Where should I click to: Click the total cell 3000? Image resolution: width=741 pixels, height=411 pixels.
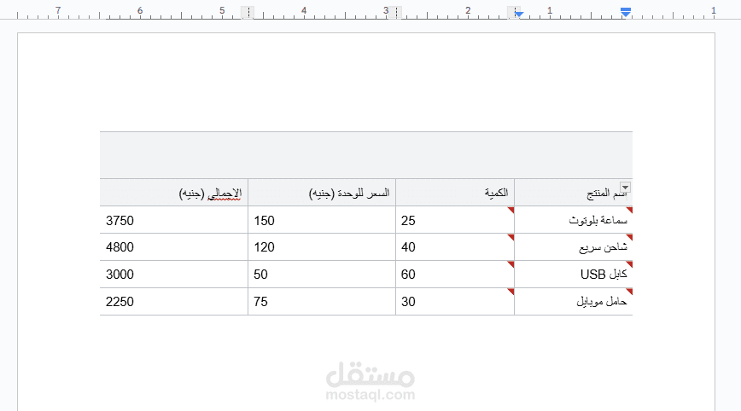(174, 275)
